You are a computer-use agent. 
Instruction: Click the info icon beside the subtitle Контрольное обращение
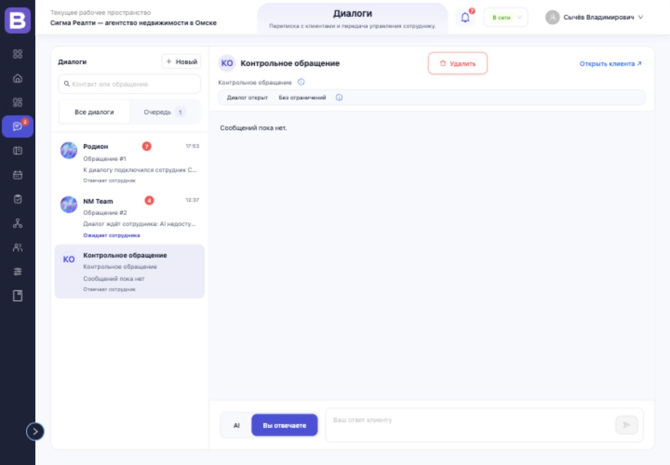[301, 82]
